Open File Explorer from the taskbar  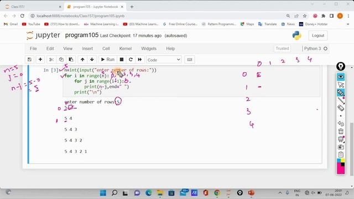click(160, 193)
